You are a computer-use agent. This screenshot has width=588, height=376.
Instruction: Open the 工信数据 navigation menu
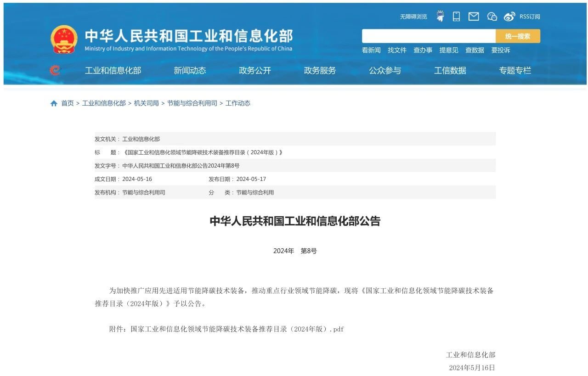point(450,70)
